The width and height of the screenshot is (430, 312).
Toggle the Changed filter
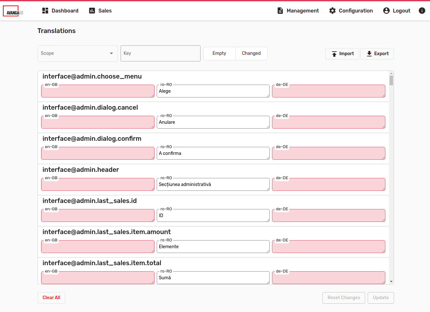coord(251,54)
